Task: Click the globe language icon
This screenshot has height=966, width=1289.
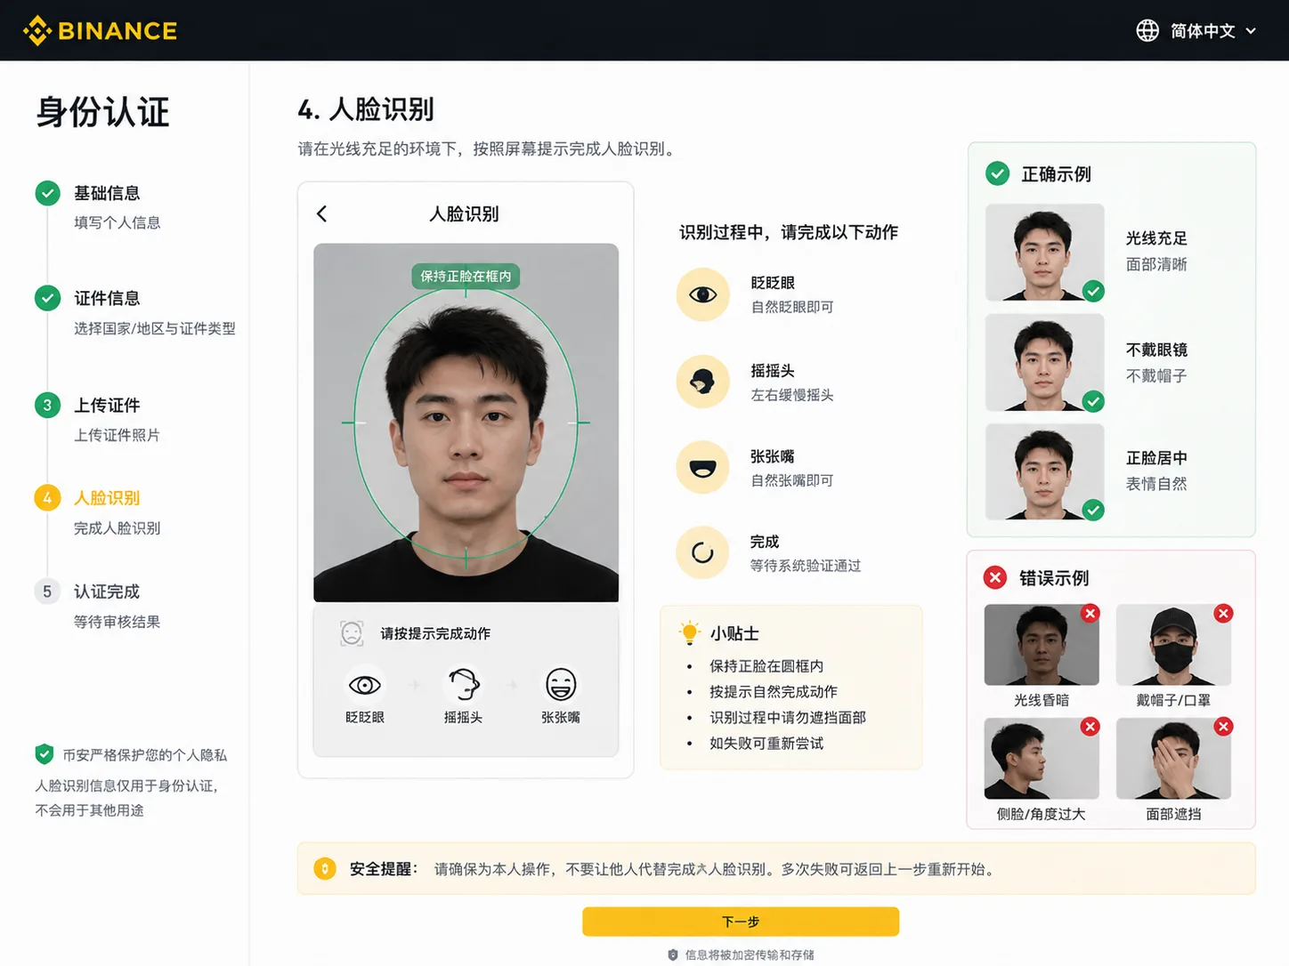Action: pyautogui.click(x=1147, y=30)
